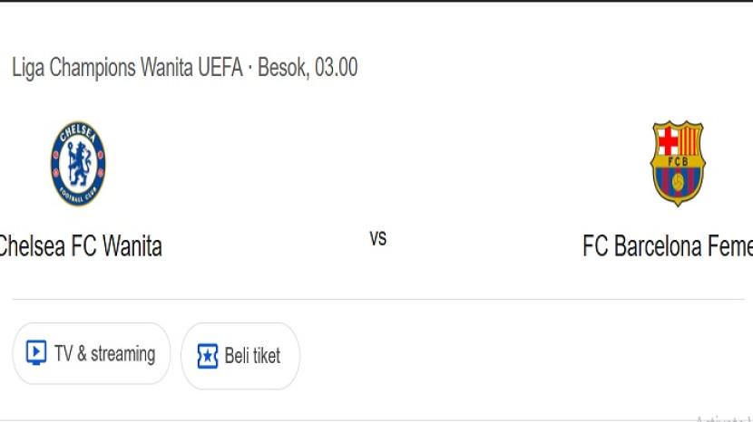This screenshot has height=422, width=753.
Task: Click the "CHELSEA" lettering on the crest
Action: coord(78,135)
